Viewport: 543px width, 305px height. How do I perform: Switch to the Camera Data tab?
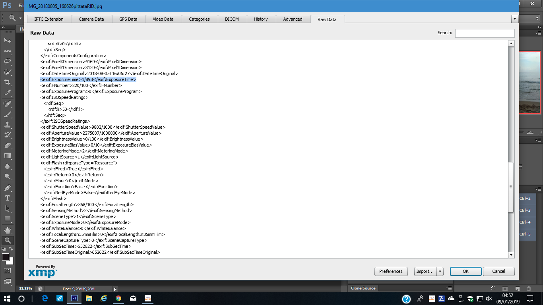coord(91,19)
